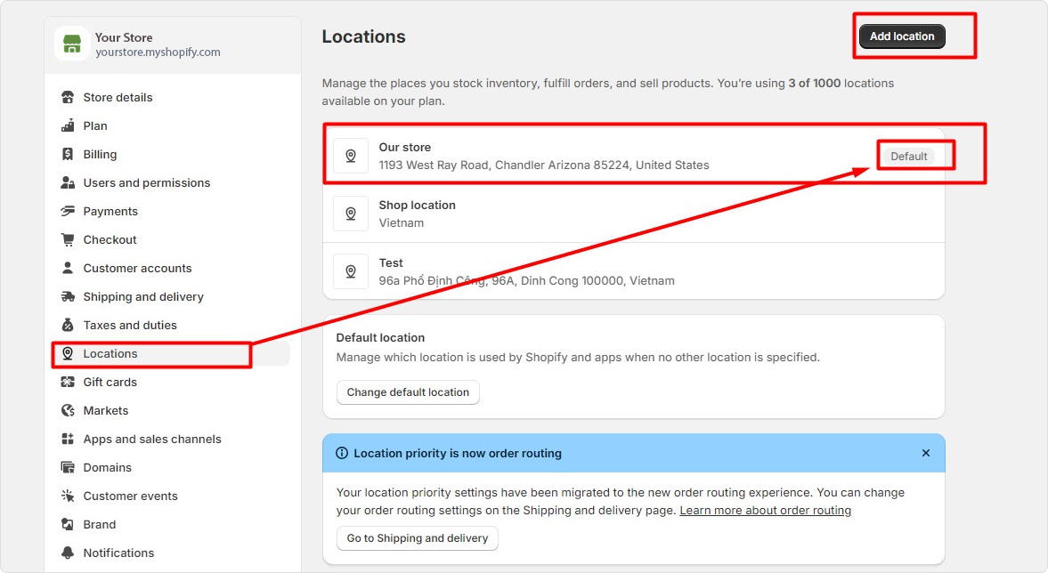Click the info icon in blue banner
Viewport: 1048px width, 573px height.
[342, 453]
